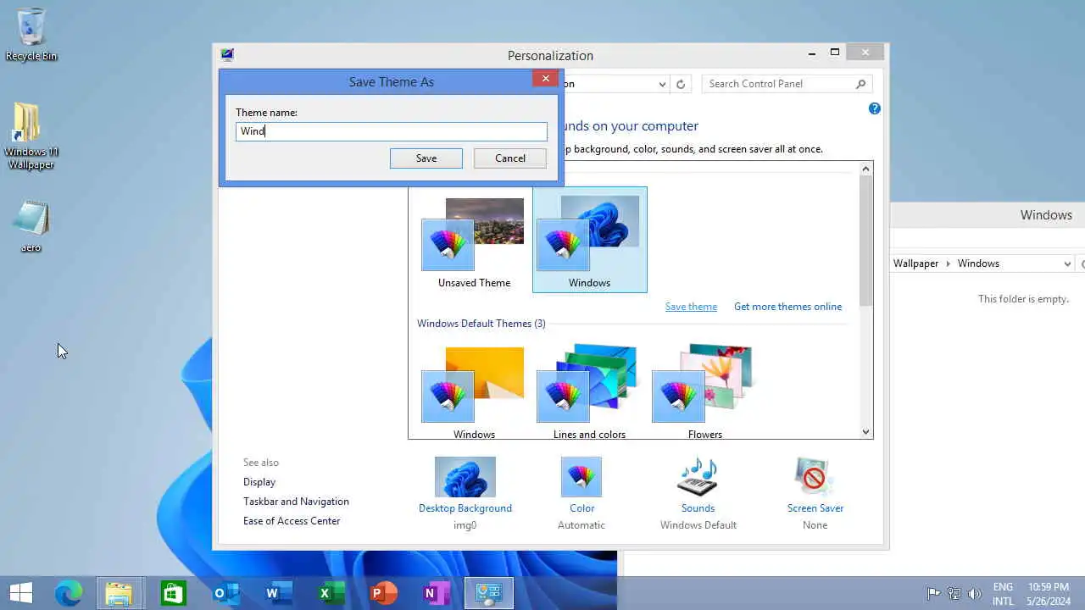The image size is (1085, 610).
Task: Open the Screen Saver settings icon
Action: (x=815, y=477)
